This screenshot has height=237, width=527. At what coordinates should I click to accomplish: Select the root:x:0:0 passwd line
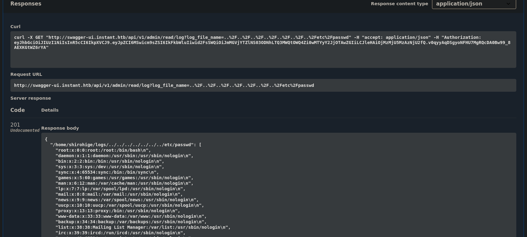103,150
